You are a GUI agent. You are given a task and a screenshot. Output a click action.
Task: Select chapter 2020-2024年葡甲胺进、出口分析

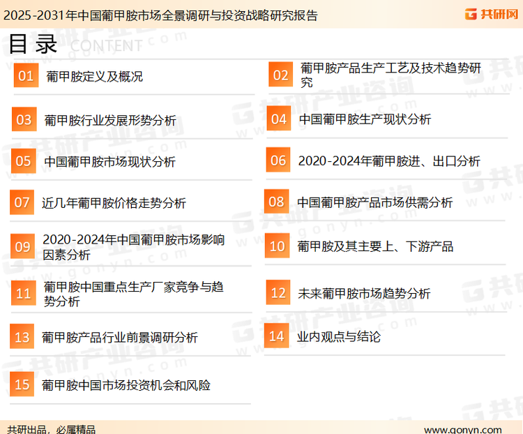tap(389, 161)
